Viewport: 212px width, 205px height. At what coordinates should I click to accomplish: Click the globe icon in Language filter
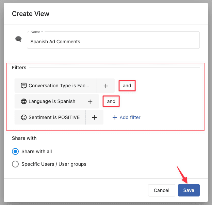[23, 101]
